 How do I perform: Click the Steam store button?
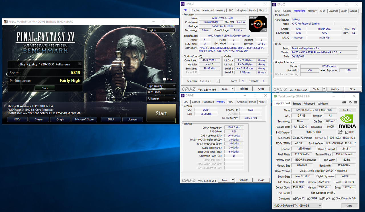(x=39, y=119)
